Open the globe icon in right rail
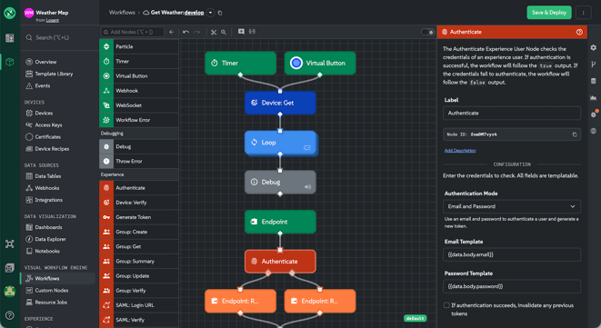 (x=594, y=131)
